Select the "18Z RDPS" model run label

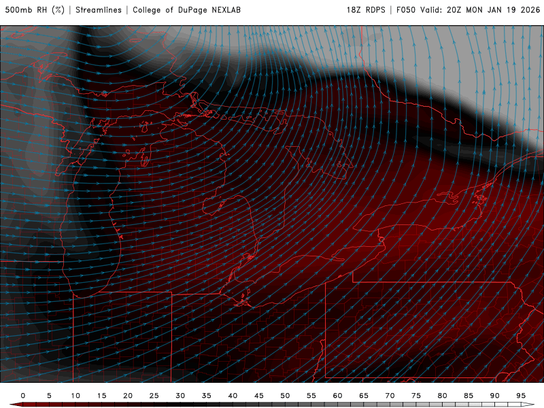click(x=366, y=10)
